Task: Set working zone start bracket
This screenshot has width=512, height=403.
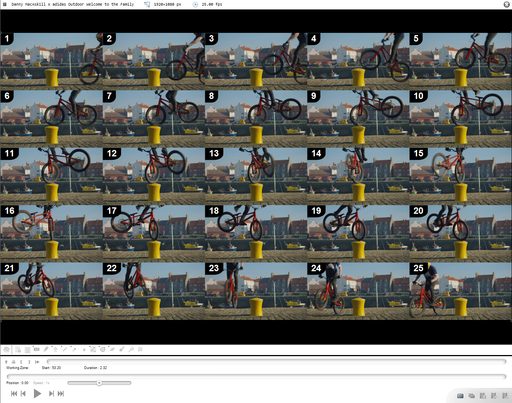Action: click(x=21, y=362)
